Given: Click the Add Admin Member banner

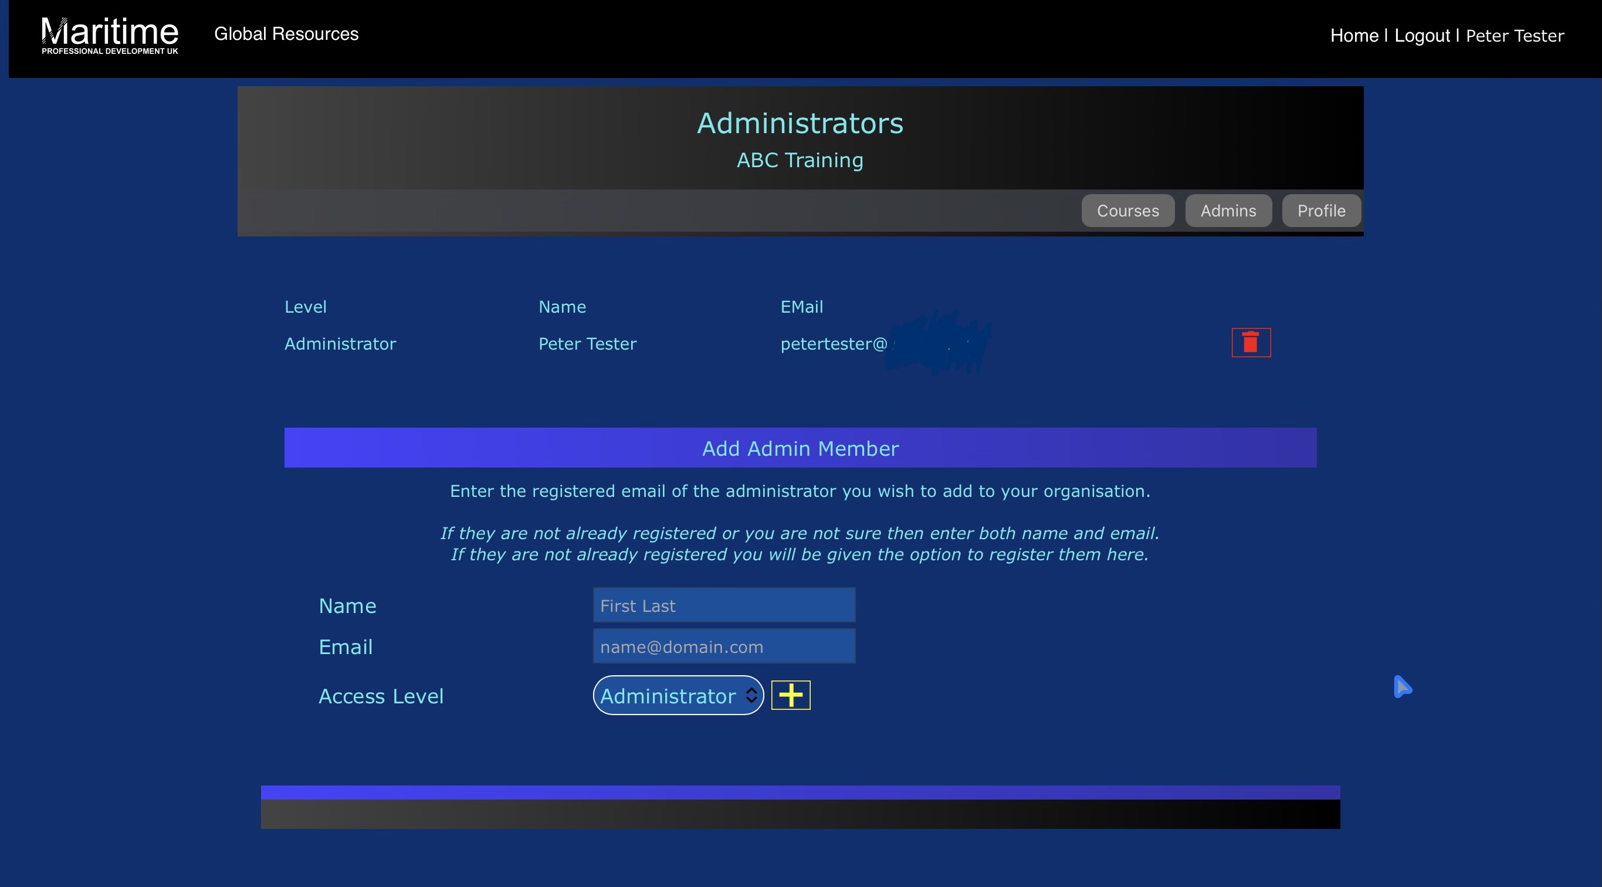Looking at the screenshot, I should coord(800,448).
